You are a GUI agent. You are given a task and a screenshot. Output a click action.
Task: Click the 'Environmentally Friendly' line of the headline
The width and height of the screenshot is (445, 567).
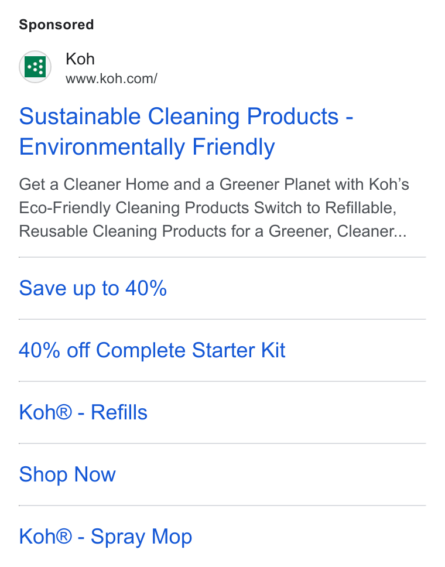[147, 147]
